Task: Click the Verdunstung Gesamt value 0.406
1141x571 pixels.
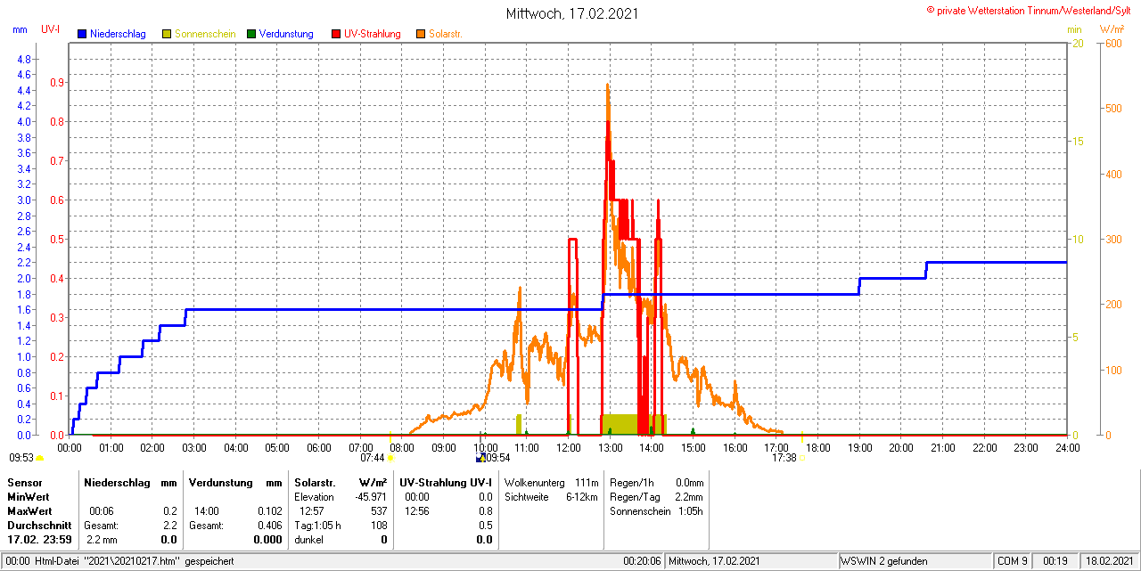Action: (269, 526)
